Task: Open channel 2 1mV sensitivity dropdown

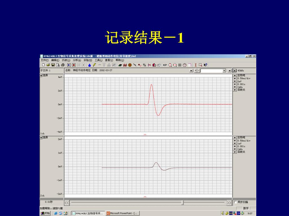Action: [x=235, y=144]
